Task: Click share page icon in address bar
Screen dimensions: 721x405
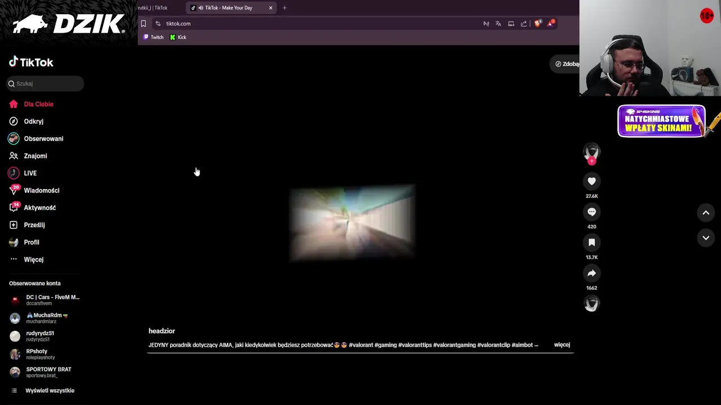Action: [x=524, y=24]
